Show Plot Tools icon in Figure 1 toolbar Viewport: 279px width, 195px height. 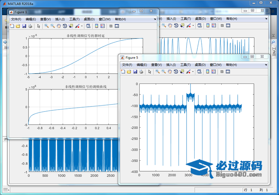[x=116, y=26]
